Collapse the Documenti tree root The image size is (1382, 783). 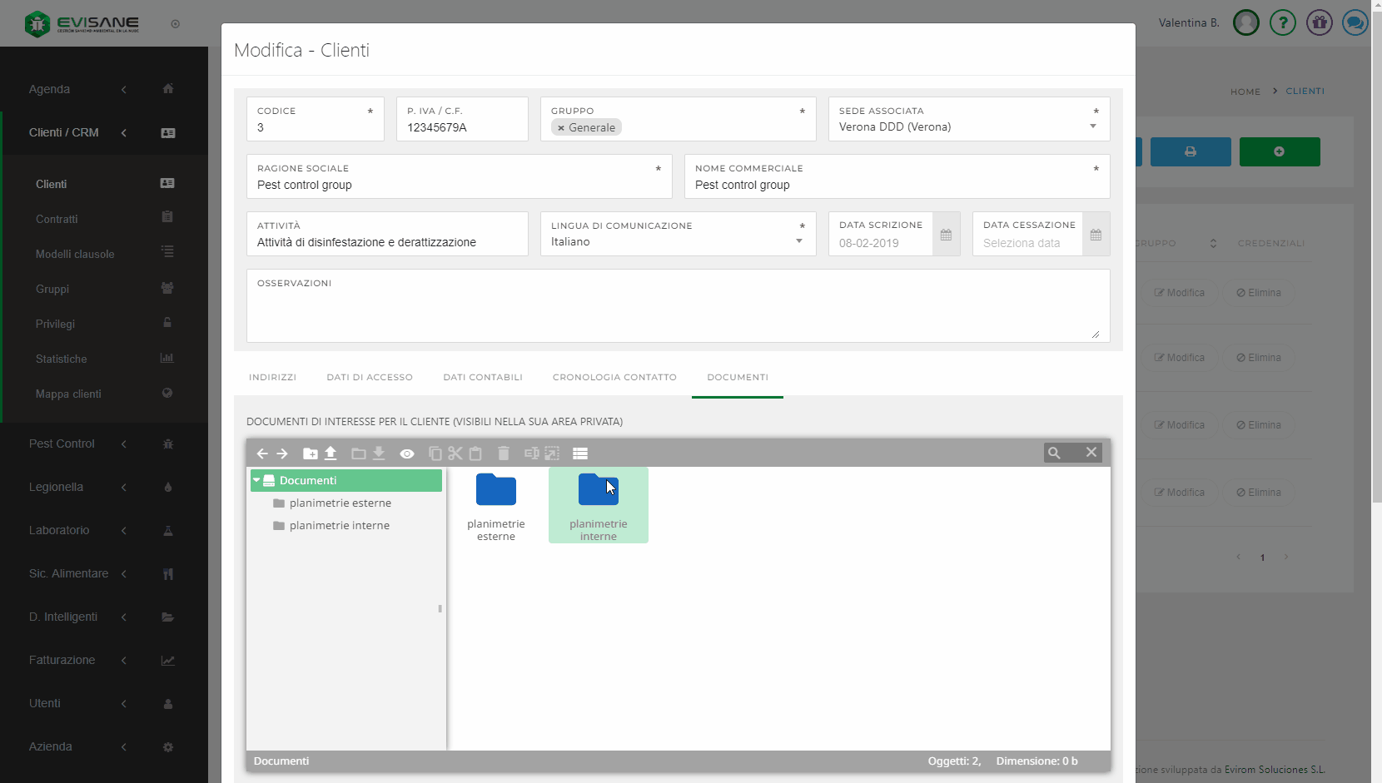[256, 480]
